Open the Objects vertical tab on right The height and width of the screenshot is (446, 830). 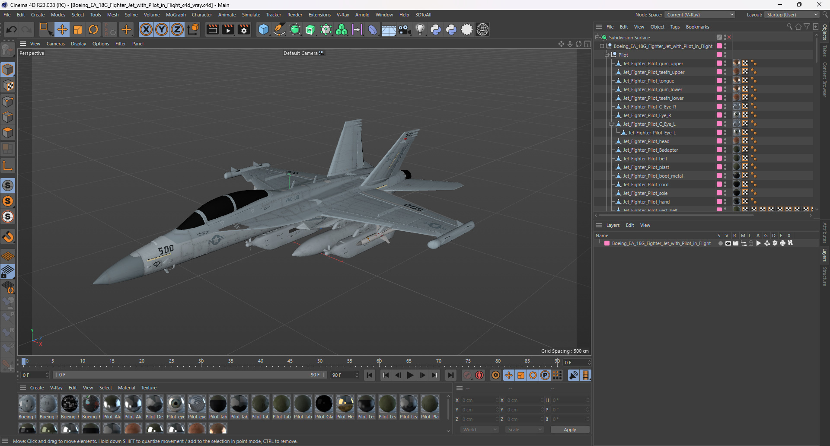pos(825,32)
